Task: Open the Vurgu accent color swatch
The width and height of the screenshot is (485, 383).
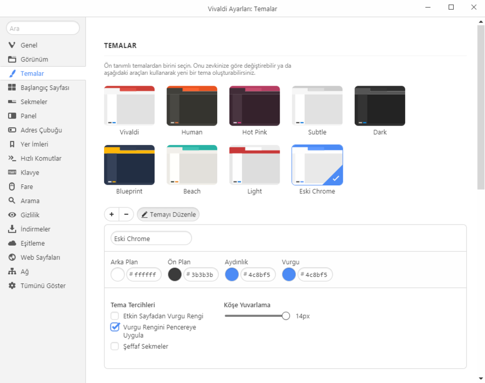Action: [x=289, y=275]
